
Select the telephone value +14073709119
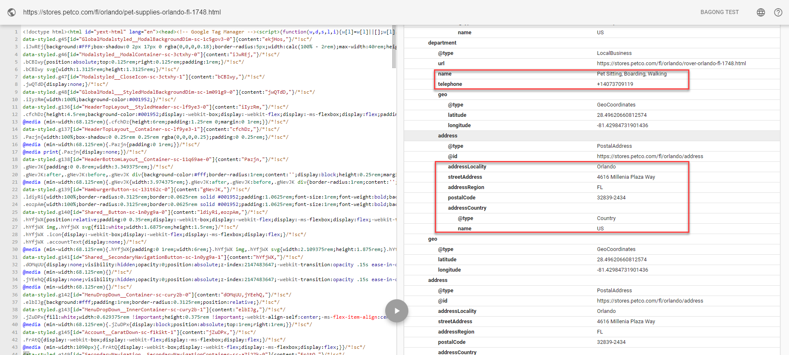(x=615, y=84)
